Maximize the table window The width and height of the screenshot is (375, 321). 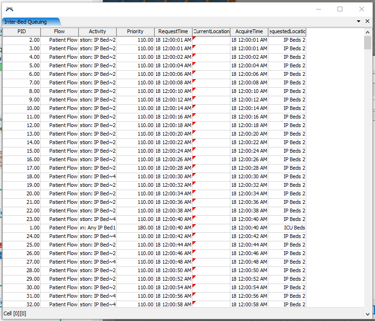coord(340,9)
